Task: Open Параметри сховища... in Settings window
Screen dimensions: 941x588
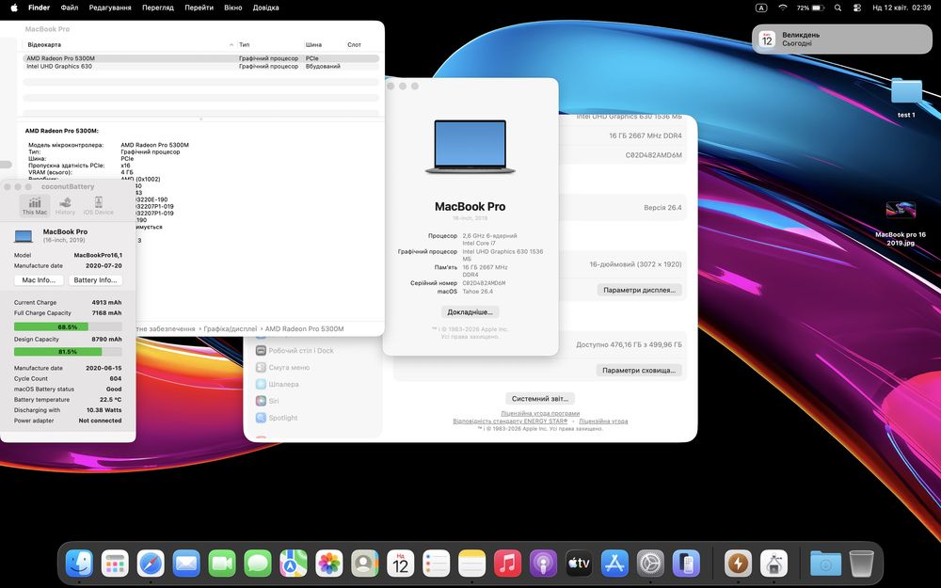Action: [639, 370]
